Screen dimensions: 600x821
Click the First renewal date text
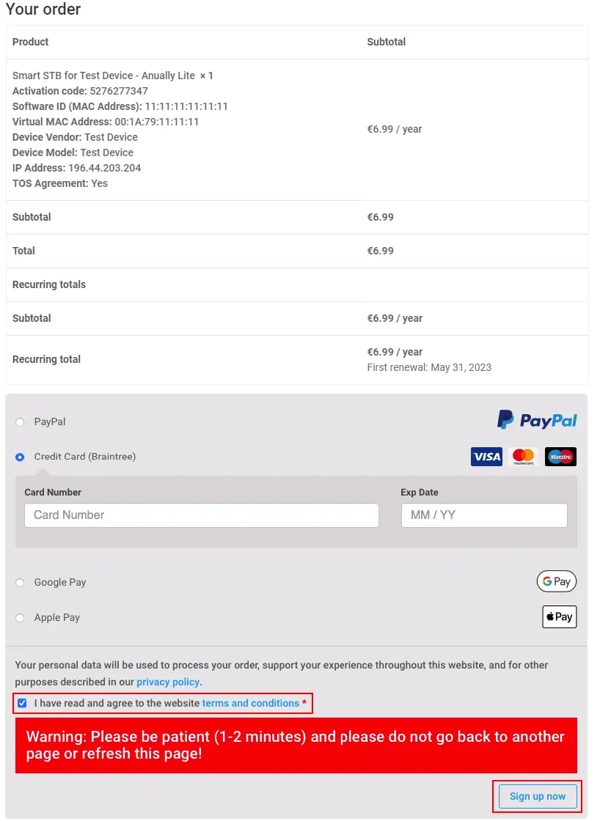429,367
